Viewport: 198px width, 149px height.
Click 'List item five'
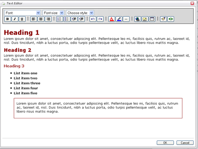[25, 93]
